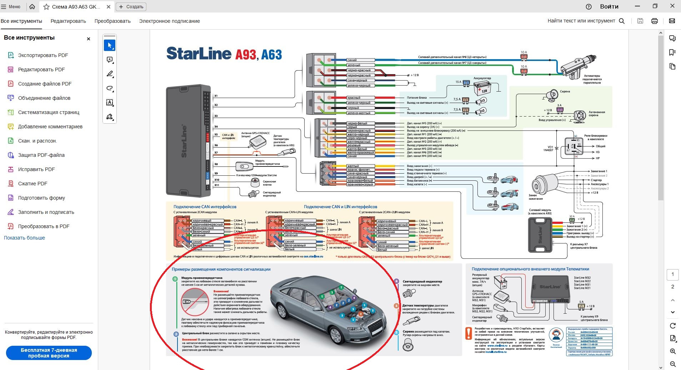Select the Все инструменты tab
The height and width of the screenshot is (370, 681).
coord(21,21)
